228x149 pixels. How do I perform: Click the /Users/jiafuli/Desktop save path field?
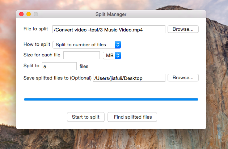point(129,78)
